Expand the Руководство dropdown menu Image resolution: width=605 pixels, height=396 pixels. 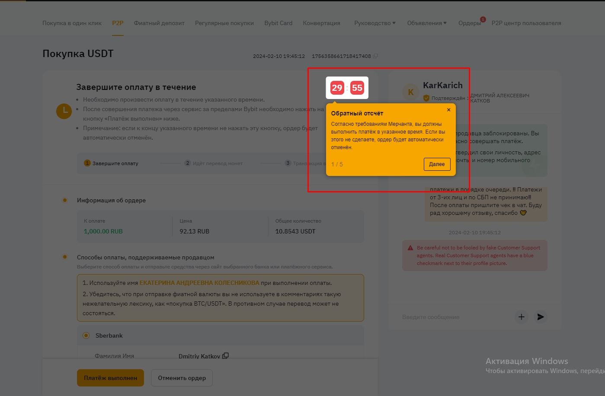click(x=375, y=23)
